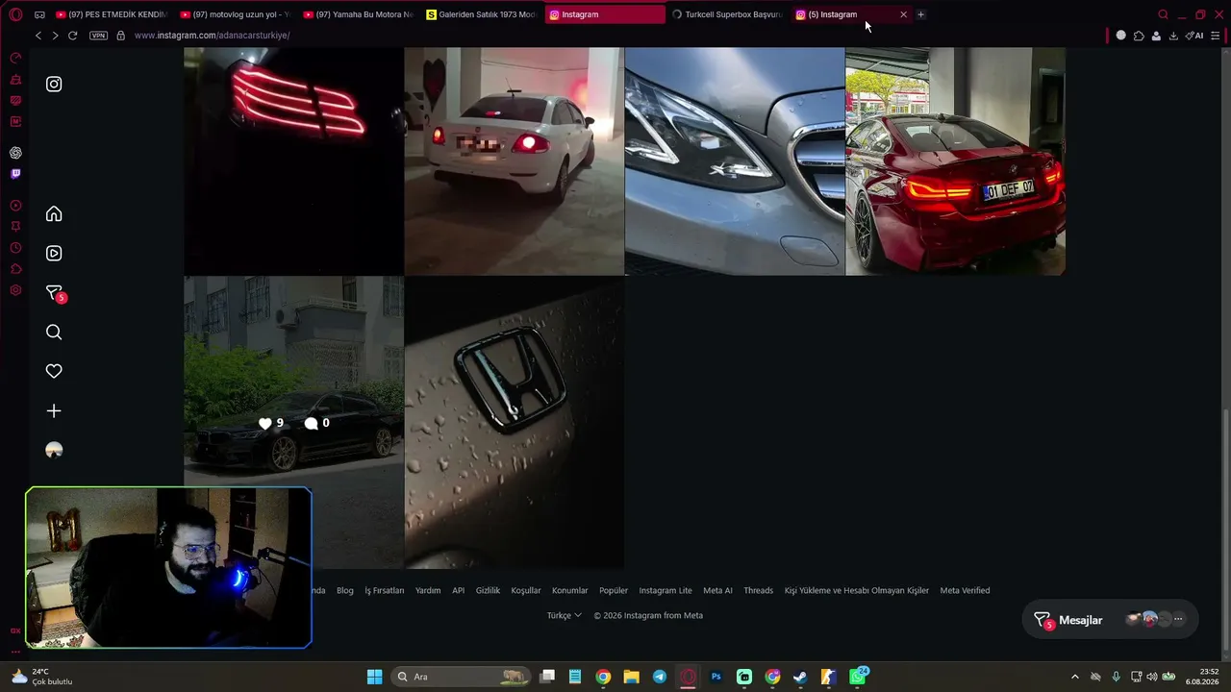Switch to the Yamaha Bu Motora tab
The height and width of the screenshot is (692, 1231).
(358, 14)
